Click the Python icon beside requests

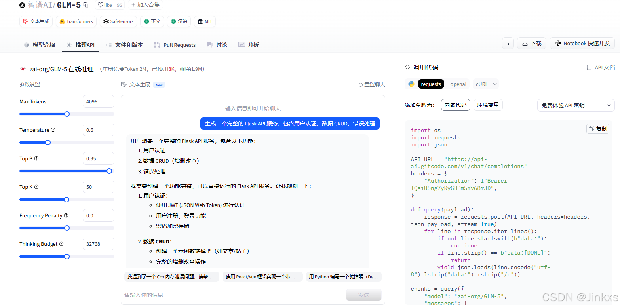[x=411, y=84]
